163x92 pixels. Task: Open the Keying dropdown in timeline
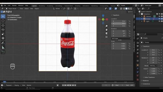click(x=17, y=85)
